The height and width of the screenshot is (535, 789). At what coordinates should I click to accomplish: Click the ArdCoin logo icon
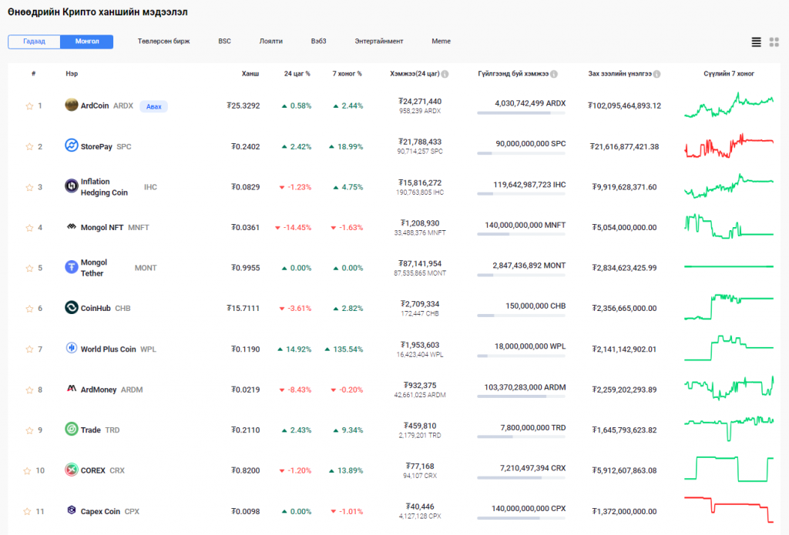click(72, 105)
